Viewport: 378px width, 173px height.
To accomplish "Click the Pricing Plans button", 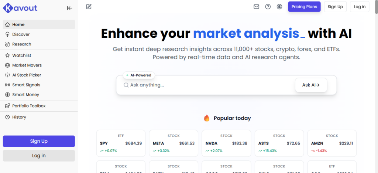I will [304, 7].
